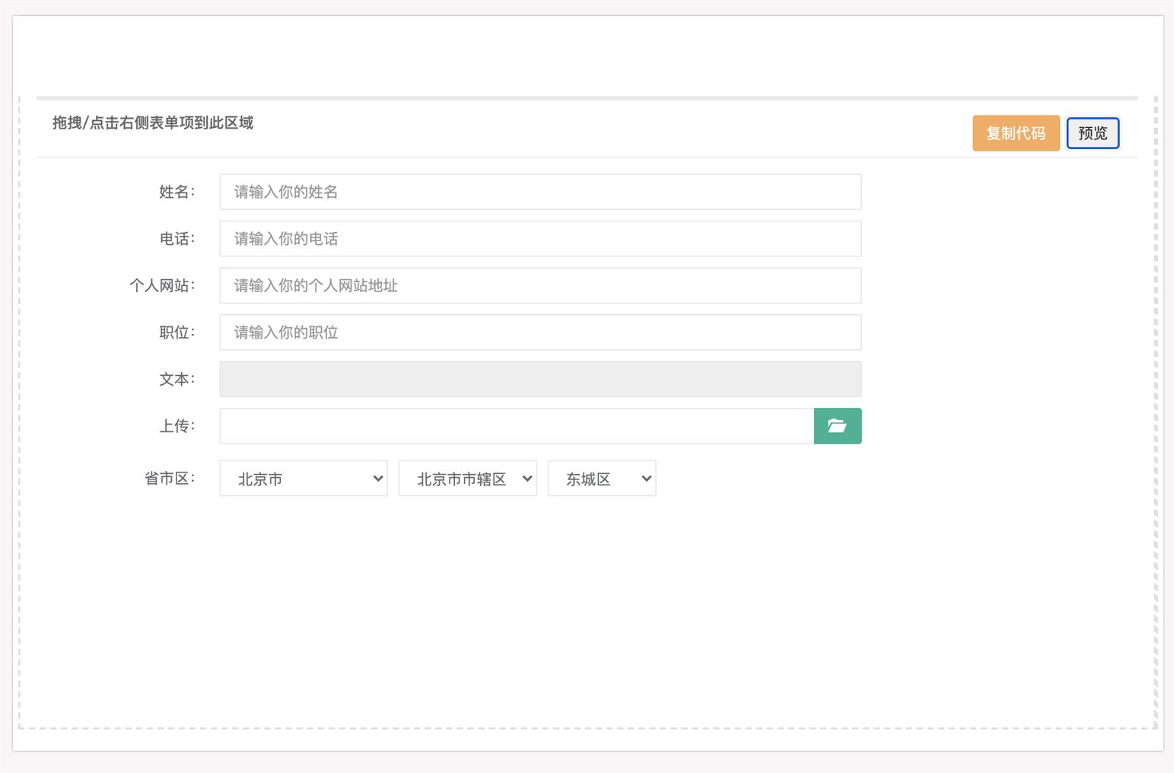Select the 个人网站 address input field
This screenshot has width=1174, height=773.
pyautogui.click(x=540, y=285)
